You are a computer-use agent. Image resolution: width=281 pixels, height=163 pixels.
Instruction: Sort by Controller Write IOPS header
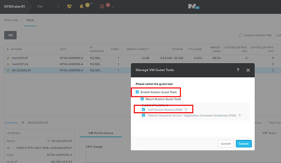[262, 49]
